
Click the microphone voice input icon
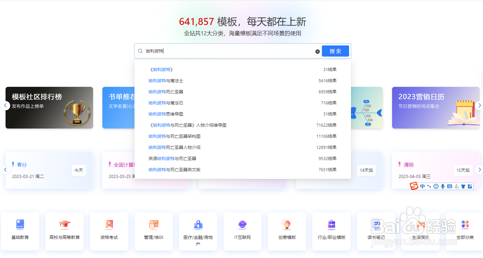[443, 186]
